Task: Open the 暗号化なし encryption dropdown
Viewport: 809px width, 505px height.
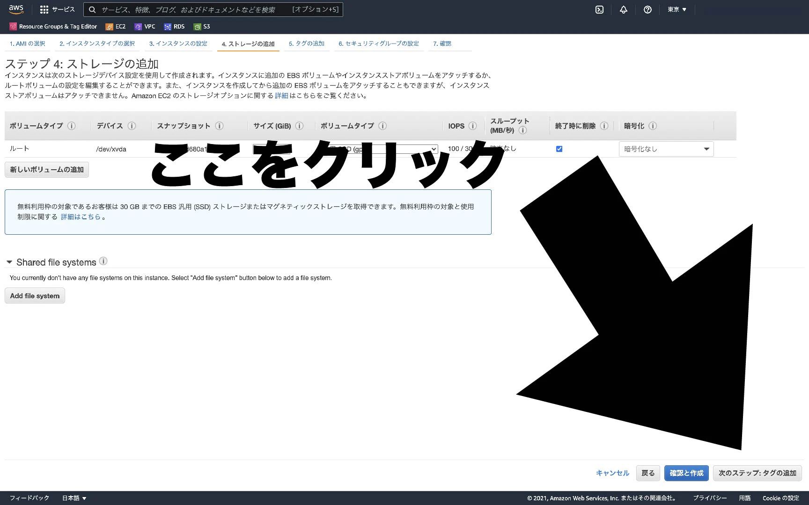Action: point(666,149)
